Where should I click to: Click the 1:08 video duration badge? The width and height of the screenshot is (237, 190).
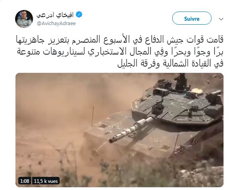click(25, 181)
